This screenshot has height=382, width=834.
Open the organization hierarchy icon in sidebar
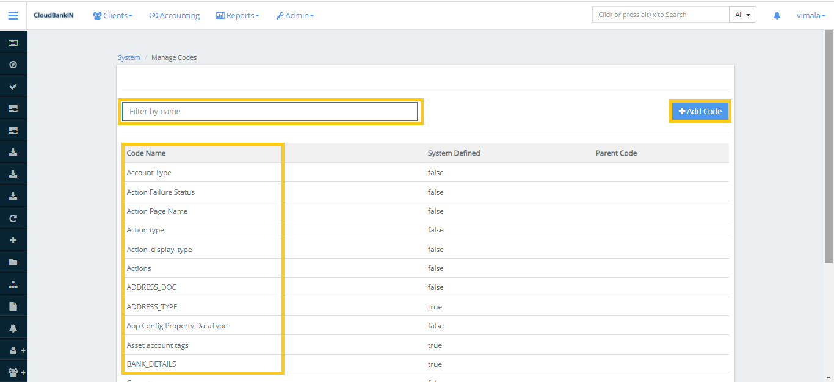[x=13, y=283]
